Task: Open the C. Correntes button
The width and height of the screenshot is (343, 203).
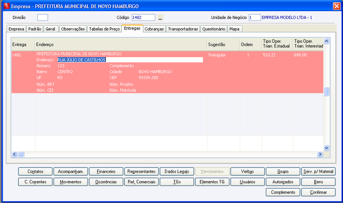Action: click(36, 182)
